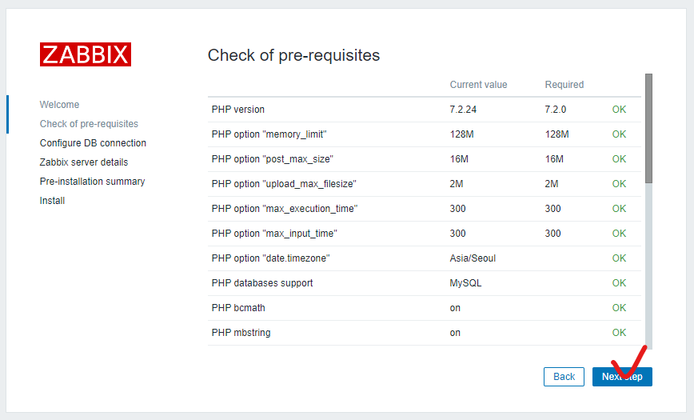Click PHP option "post_max_size" label
694x420 pixels.
click(273, 159)
